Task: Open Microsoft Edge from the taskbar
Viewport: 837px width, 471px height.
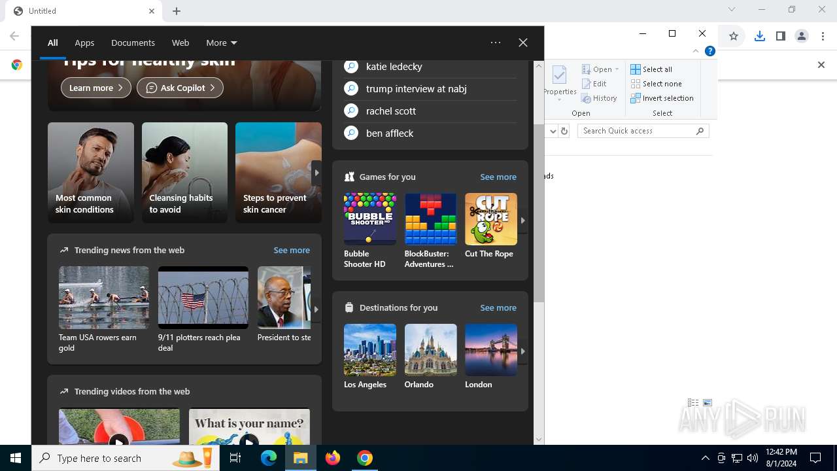Action: pyautogui.click(x=269, y=458)
